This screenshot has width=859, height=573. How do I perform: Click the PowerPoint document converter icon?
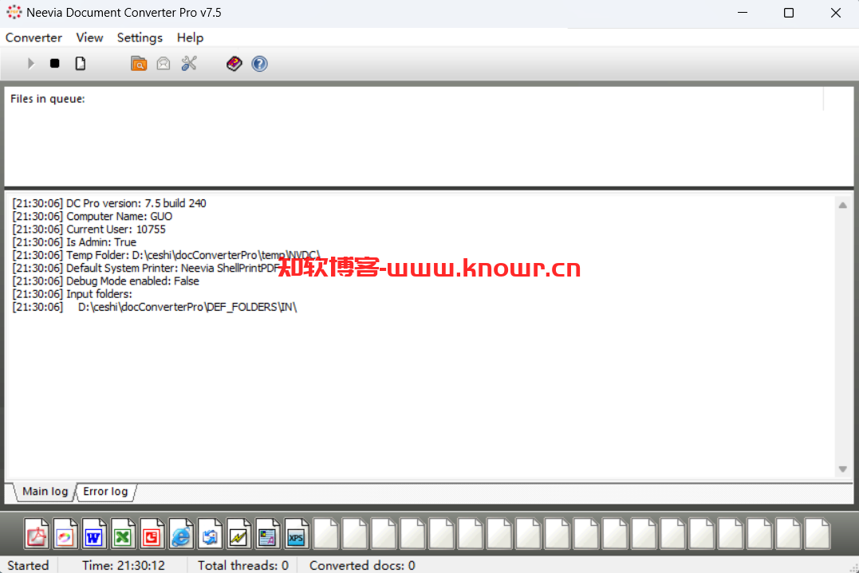pyautogui.click(x=152, y=534)
